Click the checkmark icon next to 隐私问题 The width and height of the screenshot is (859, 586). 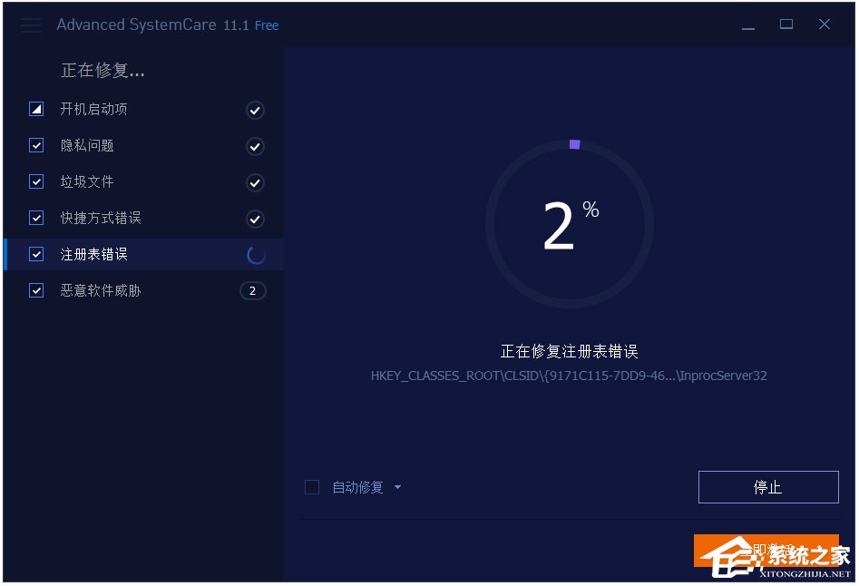coord(255,146)
